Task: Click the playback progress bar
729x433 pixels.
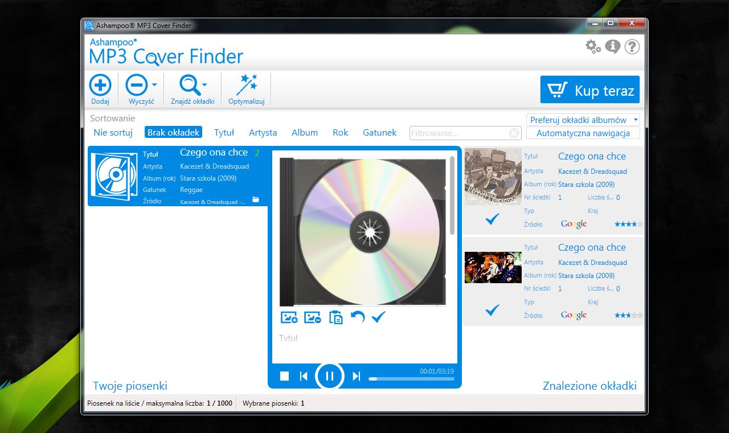Action: (411, 379)
